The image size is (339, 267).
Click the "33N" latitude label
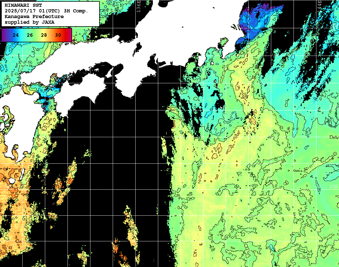point(333,108)
